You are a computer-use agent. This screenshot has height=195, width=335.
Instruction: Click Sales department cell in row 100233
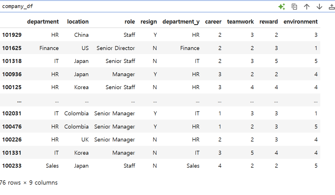pyautogui.click(x=52, y=166)
